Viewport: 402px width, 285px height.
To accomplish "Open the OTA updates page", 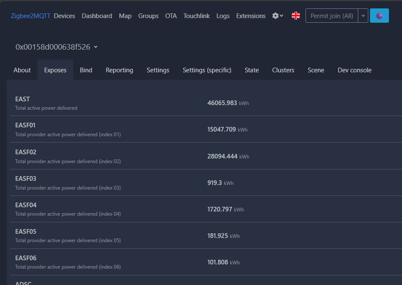I will tap(171, 16).
